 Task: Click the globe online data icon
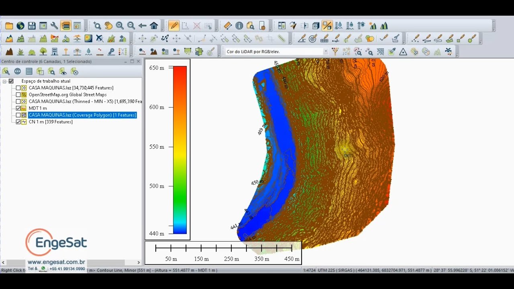coord(20,26)
